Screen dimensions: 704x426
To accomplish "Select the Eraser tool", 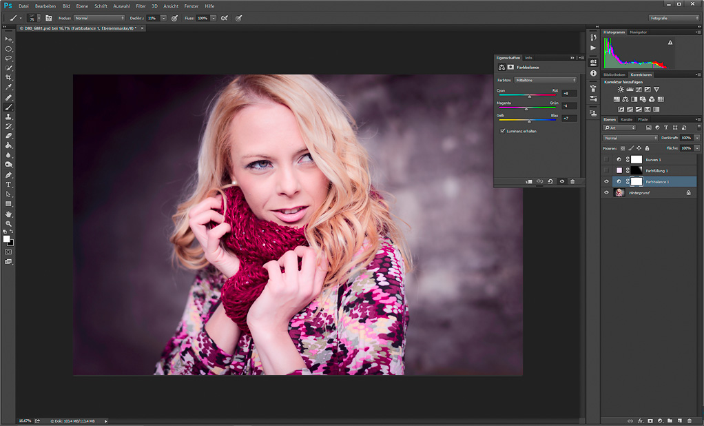I will [8, 136].
